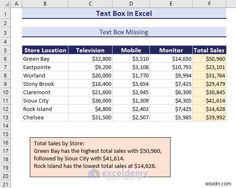
Task: Click the 'Mobile' header cell
Action: (x=131, y=50)
